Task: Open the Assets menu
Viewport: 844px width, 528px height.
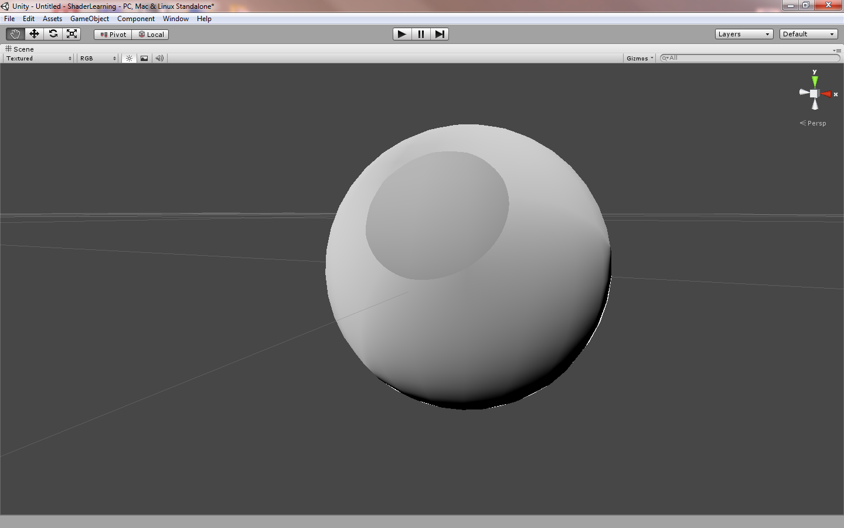Action: [x=52, y=19]
